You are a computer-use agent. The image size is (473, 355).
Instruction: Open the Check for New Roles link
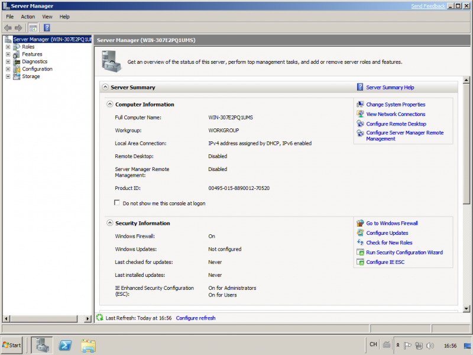coord(389,243)
